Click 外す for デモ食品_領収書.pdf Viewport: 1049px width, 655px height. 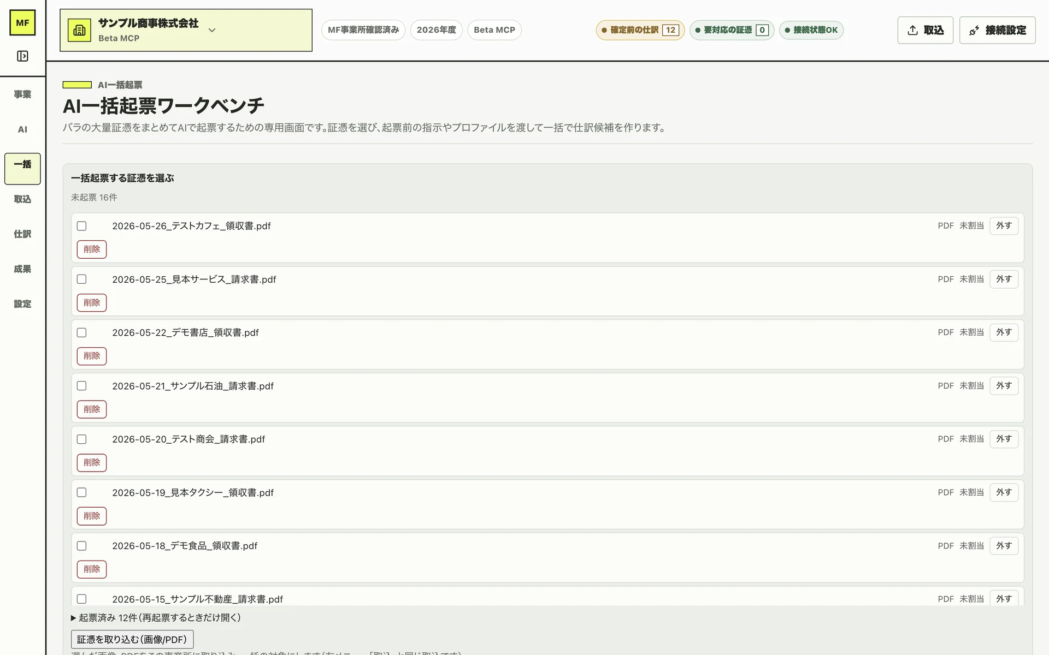[x=1004, y=546]
